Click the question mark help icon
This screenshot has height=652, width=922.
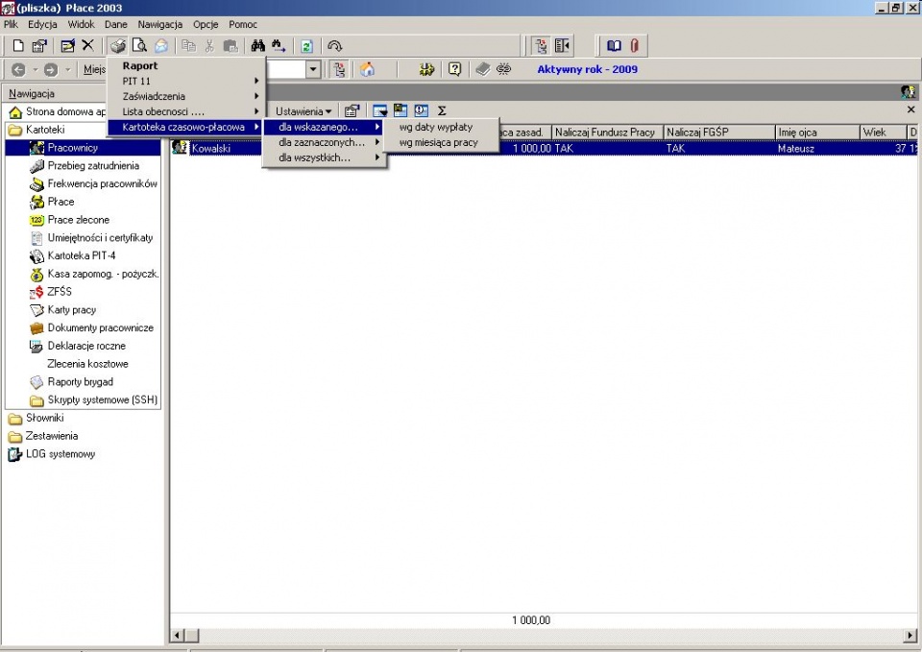(454, 69)
